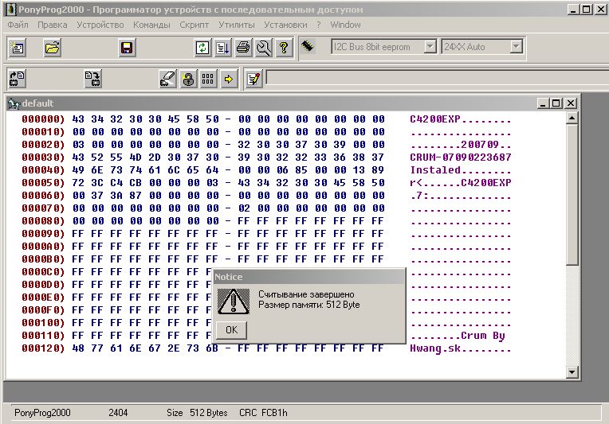Expand the 24XX Auto device type dropdown

tap(516, 47)
